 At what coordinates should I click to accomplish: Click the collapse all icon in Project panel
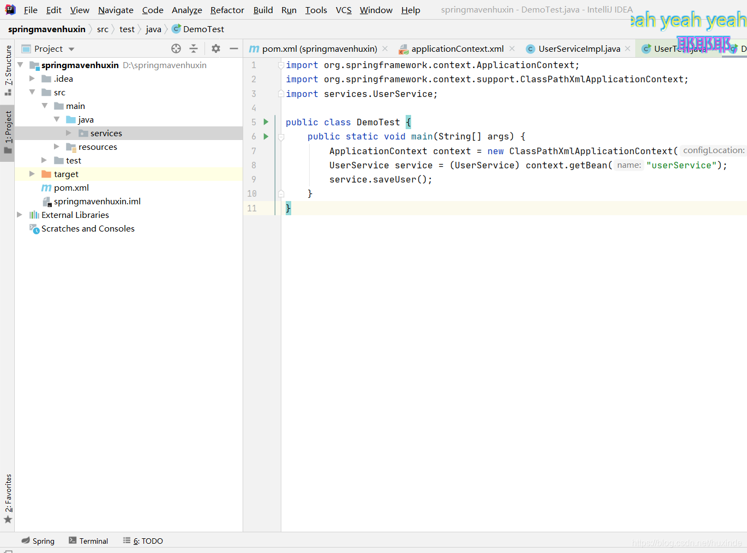tap(194, 48)
